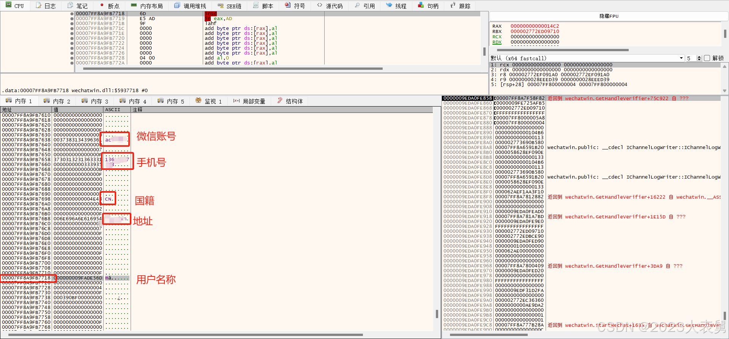The height and width of the screenshot is (339, 729).
Task: Click the dump panel horizontal scrollbar
Action: point(185,335)
